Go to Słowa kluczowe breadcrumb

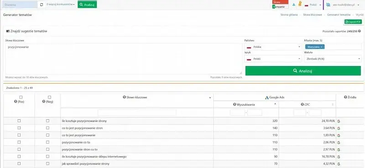coord(313,15)
